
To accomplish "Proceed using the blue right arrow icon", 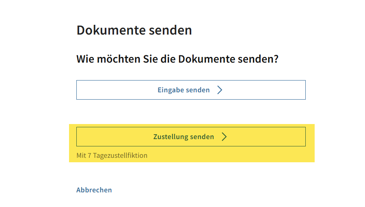I will coord(220,90).
